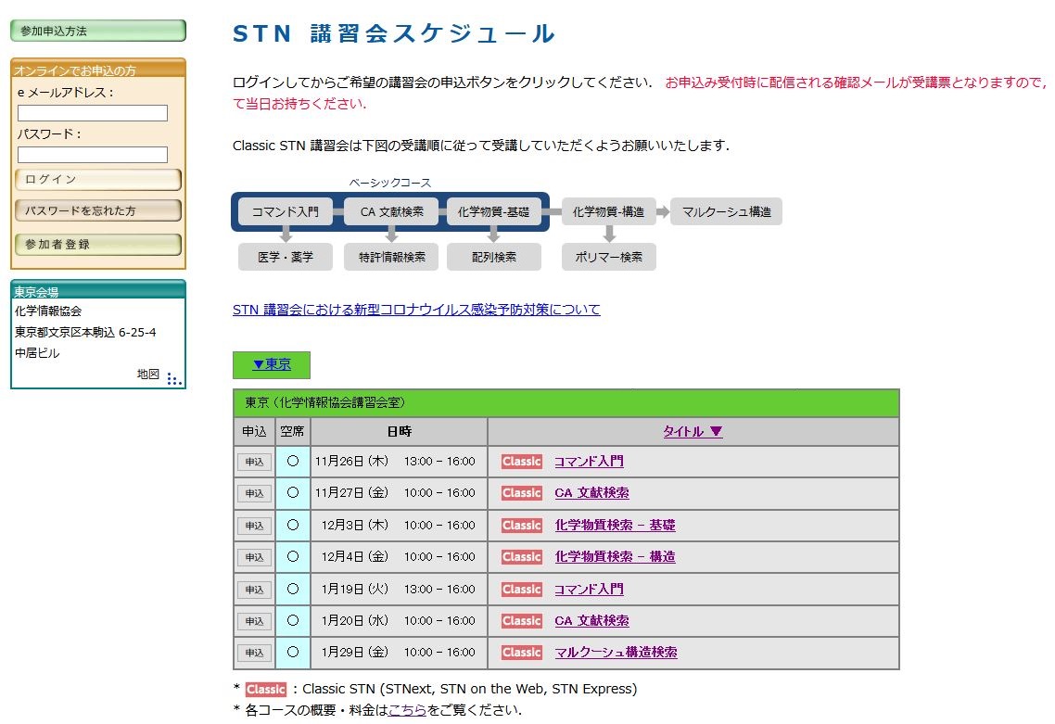Focus the パスワード input field
Viewport: 1055px width, 724px height.
coord(93,155)
